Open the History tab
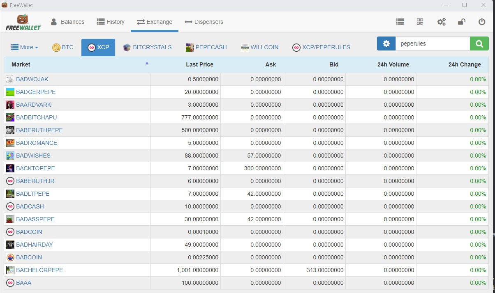 (111, 22)
